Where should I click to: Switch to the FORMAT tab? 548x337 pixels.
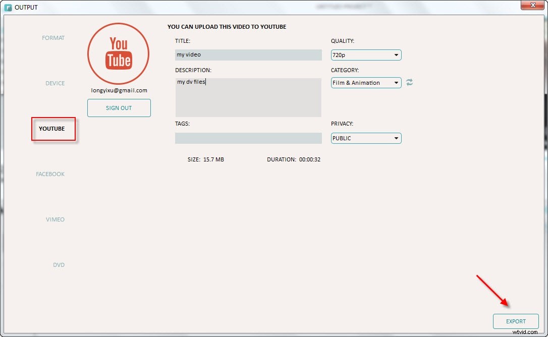click(53, 37)
